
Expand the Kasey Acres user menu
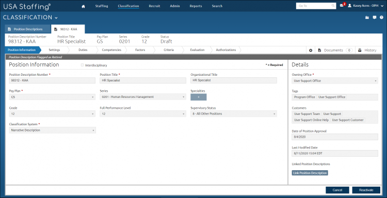[x=382, y=6]
